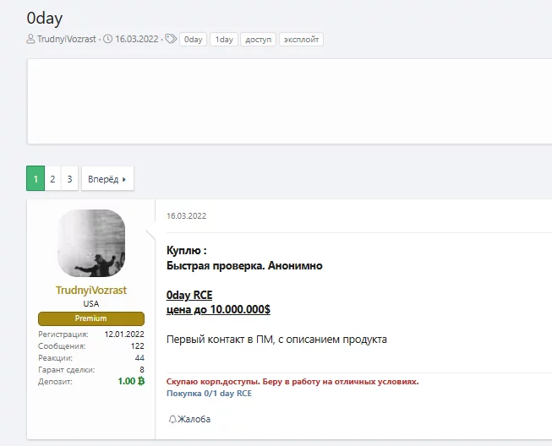Go to page 3 of the thread
The width and height of the screenshot is (552, 446).
coord(69,179)
